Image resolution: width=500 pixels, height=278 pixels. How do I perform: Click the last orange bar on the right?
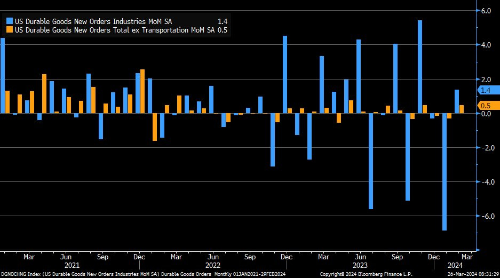click(x=462, y=109)
